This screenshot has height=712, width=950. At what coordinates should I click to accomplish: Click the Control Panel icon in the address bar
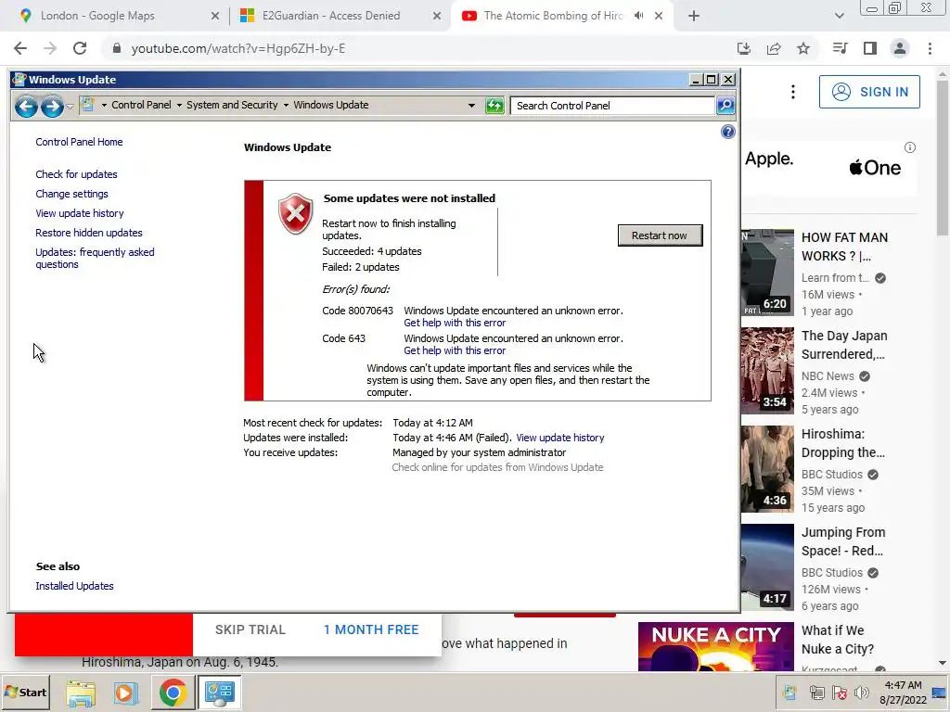[x=87, y=105]
